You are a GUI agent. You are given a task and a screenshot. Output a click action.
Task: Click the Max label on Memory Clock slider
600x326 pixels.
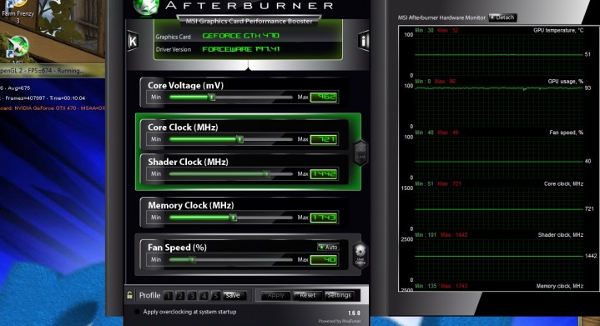point(303,218)
